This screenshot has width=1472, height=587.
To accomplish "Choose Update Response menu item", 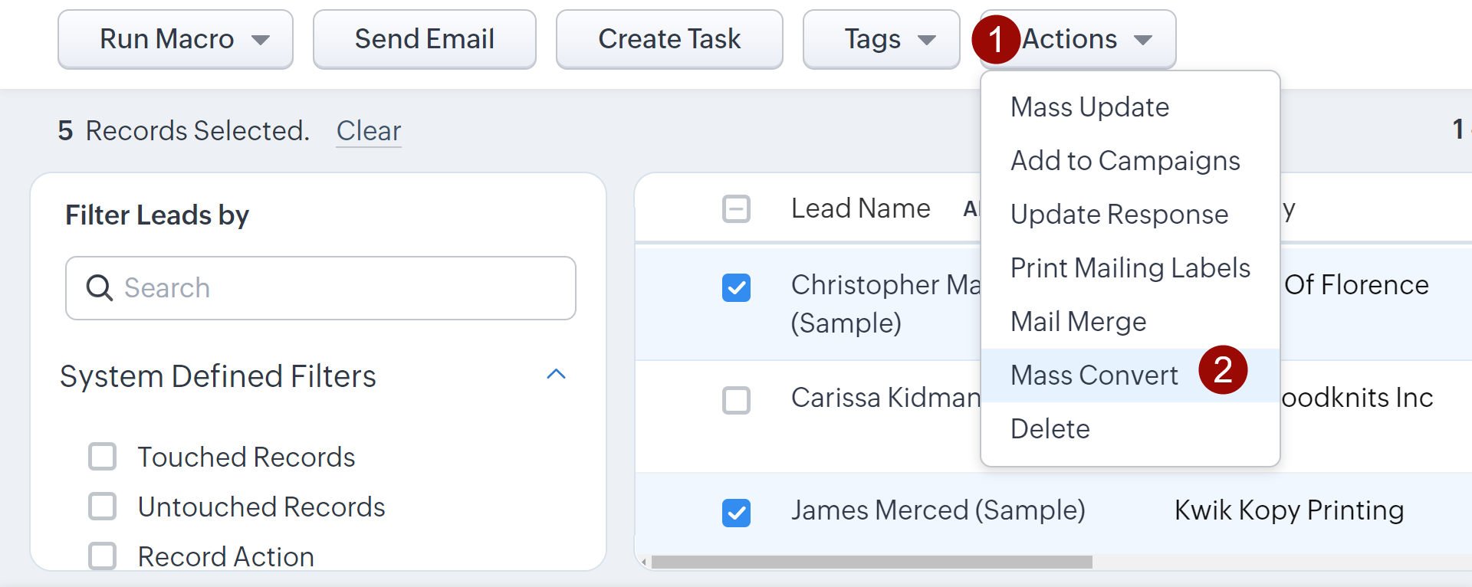I will pyautogui.click(x=1119, y=215).
